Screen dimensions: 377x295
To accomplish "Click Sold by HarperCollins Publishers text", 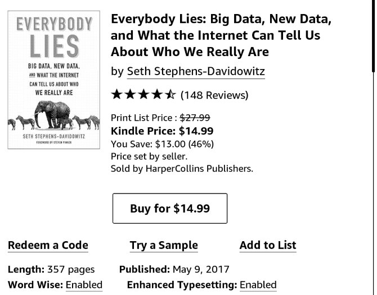I will click(x=182, y=168).
